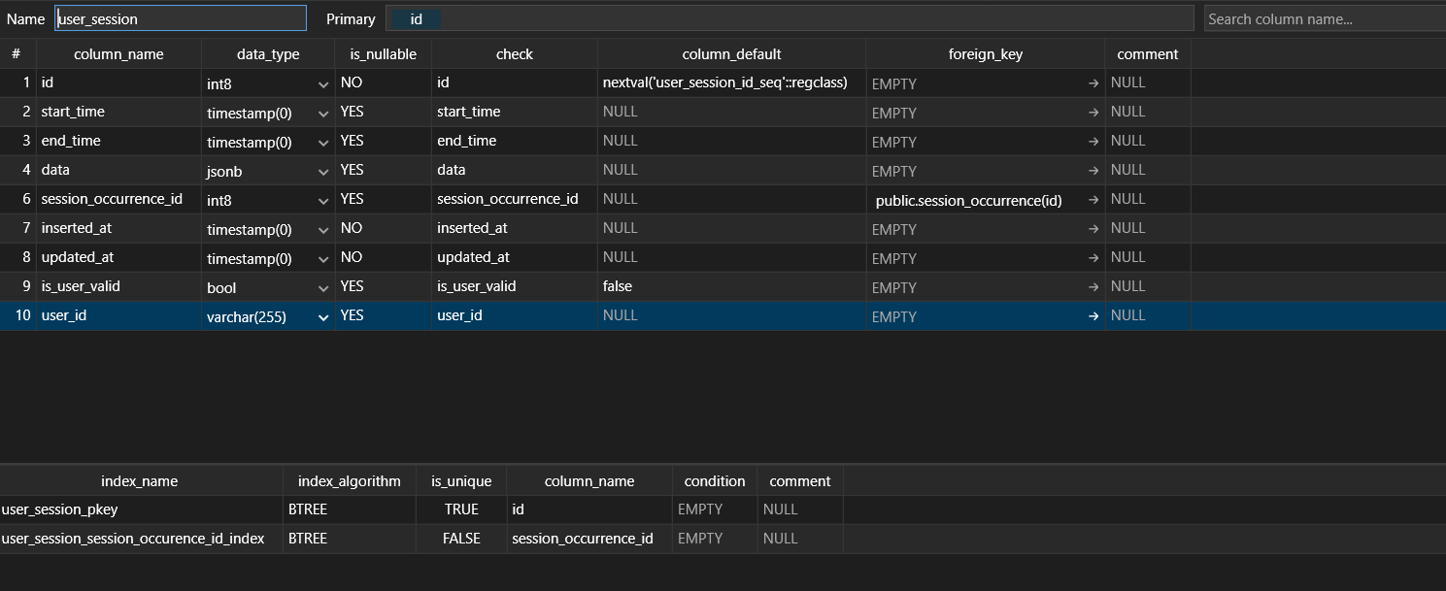Click foreign key arrow in end_time row
Screen dimensions: 1446x591
[x=1093, y=142]
